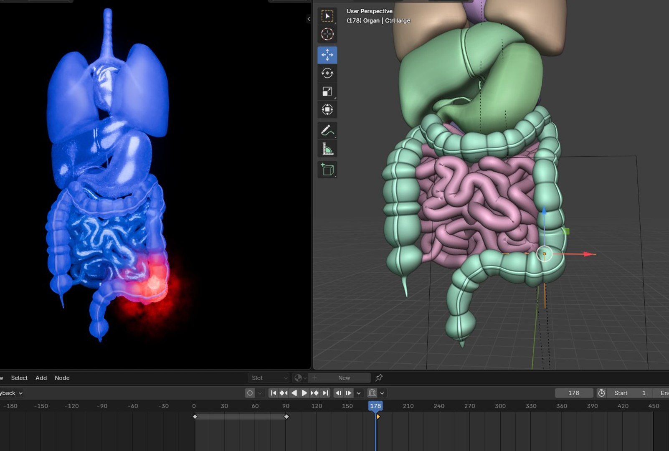
Task: Open the Slot dropdown
Action: coord(269,378)
